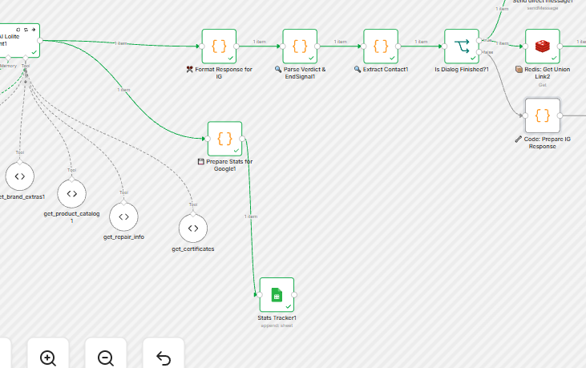Click the true output handle of Is Dialog Finished?1
This screenshot has width=586, height=368.
[479, 40]
